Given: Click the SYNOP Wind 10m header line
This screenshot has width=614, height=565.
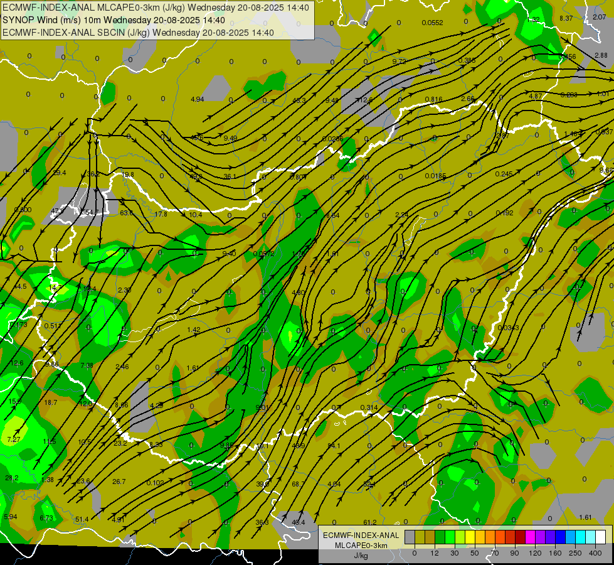Looking at the screenshot, I should coord(114,20).
